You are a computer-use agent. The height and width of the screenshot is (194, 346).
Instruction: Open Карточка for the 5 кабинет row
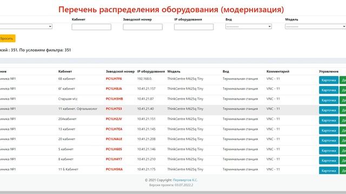tap(329, 150)
